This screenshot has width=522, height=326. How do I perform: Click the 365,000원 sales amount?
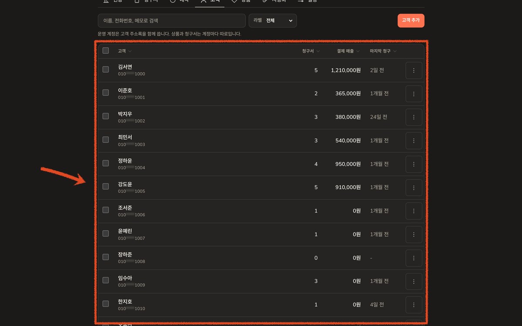pyautogui.click(x=348, y=93)
